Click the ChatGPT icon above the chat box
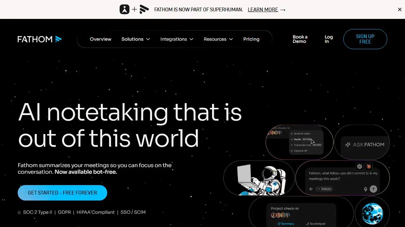 359,166
